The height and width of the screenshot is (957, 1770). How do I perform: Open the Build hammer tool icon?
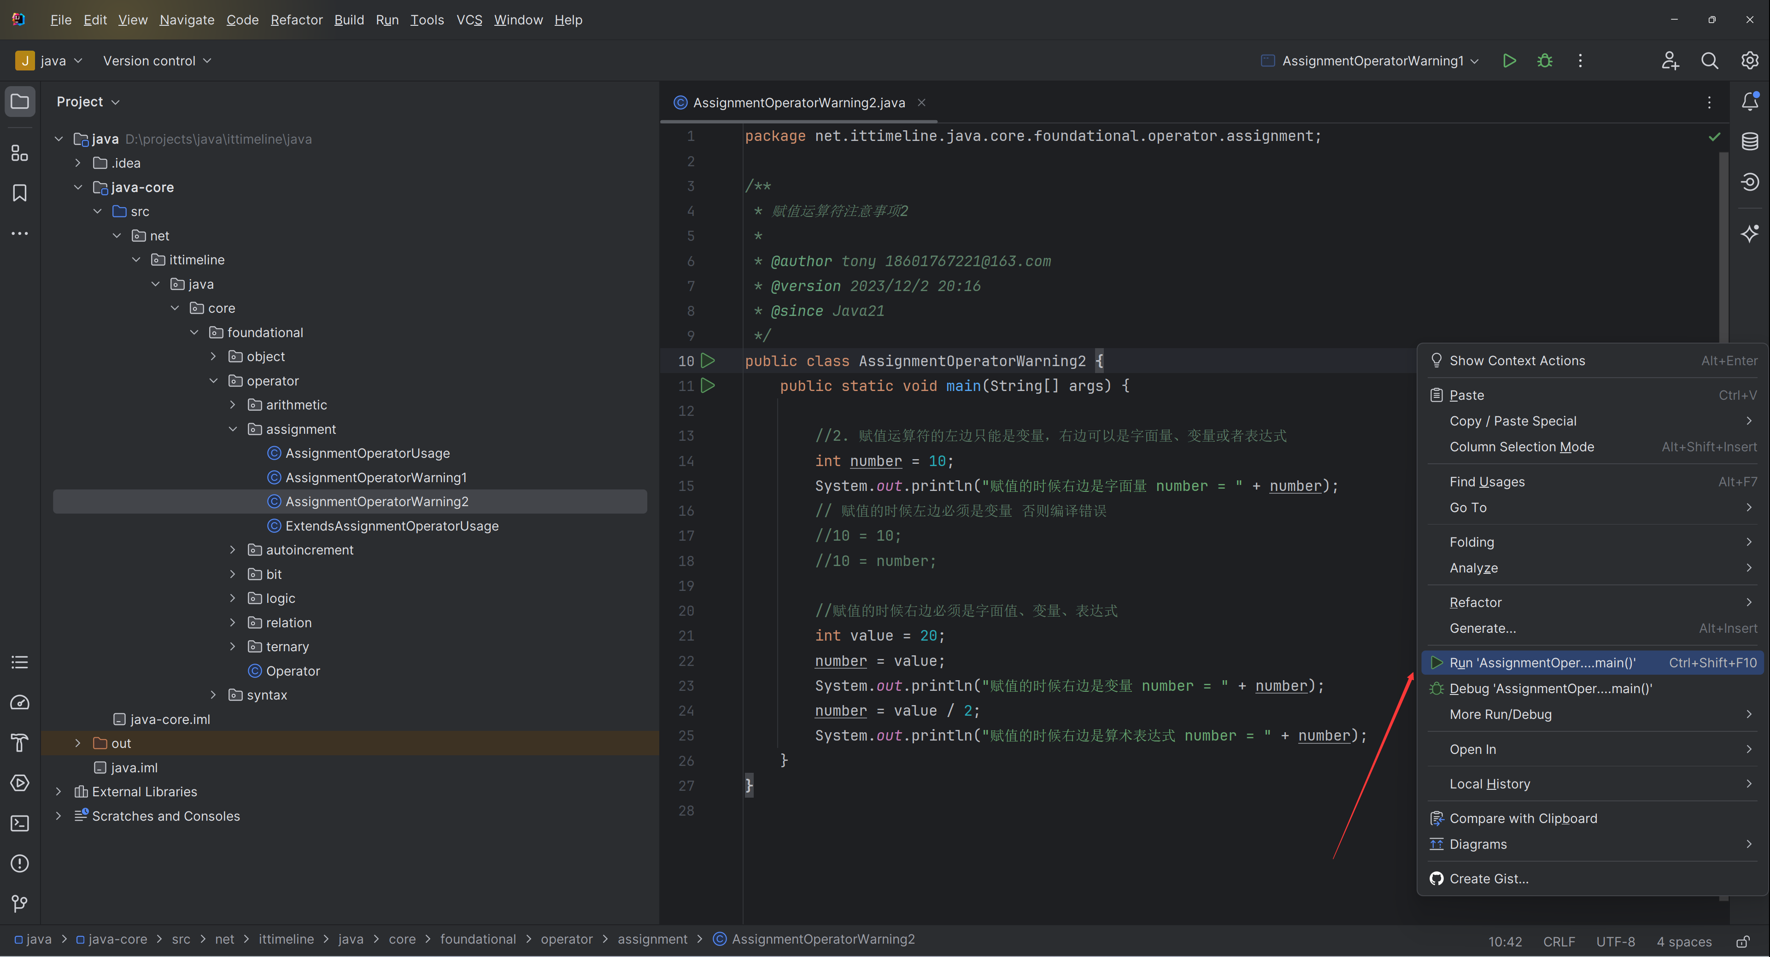tap(20, 743)
